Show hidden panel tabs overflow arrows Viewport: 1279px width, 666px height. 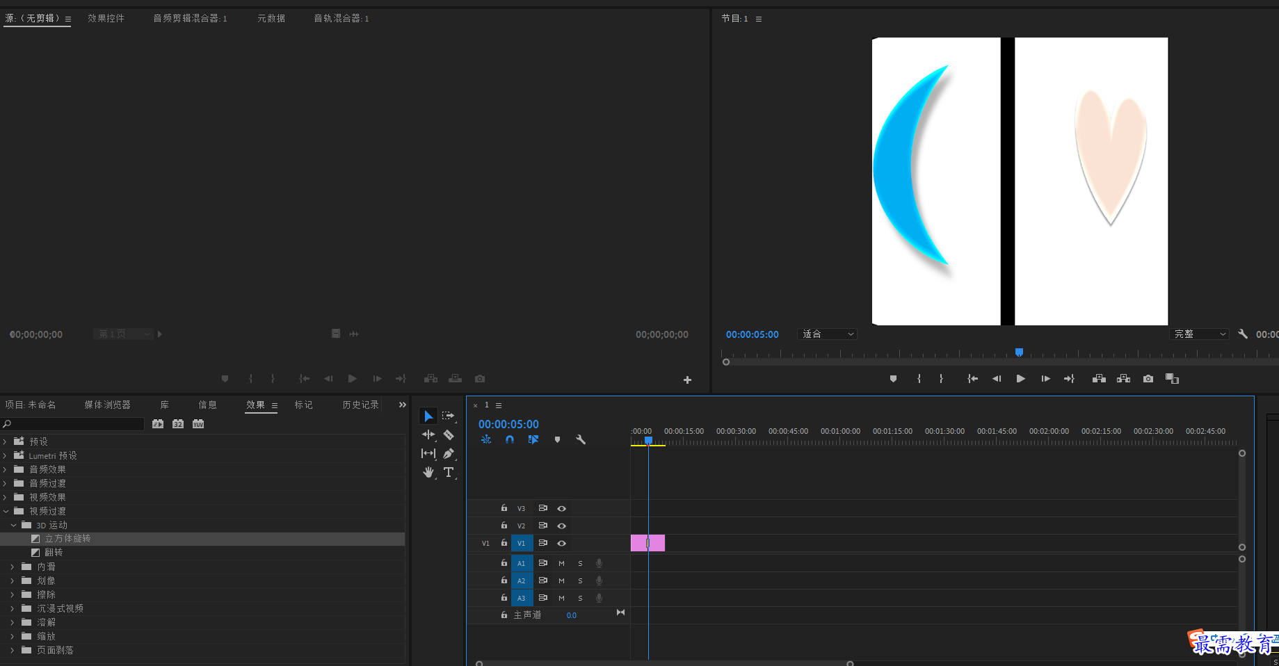pos(402,405)
